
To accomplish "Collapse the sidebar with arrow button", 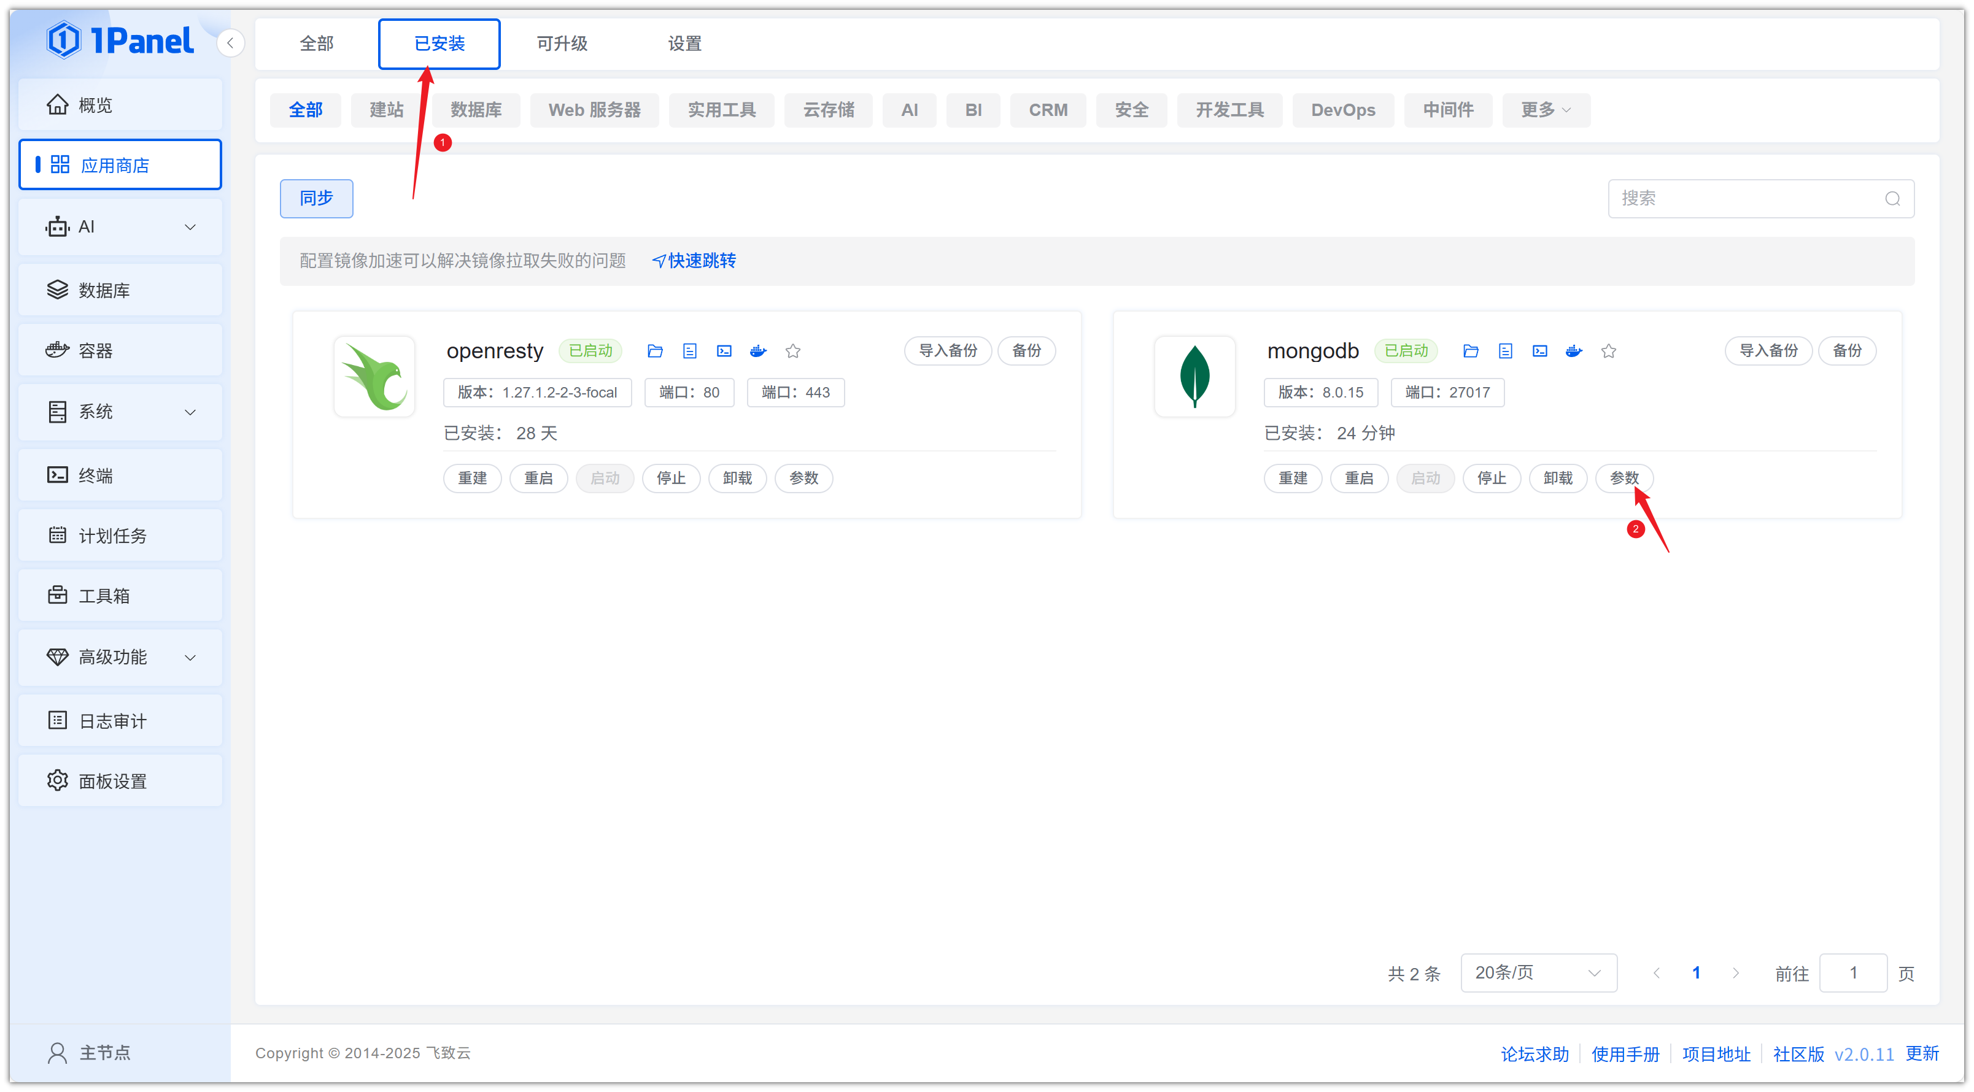I will coord(230,43).
